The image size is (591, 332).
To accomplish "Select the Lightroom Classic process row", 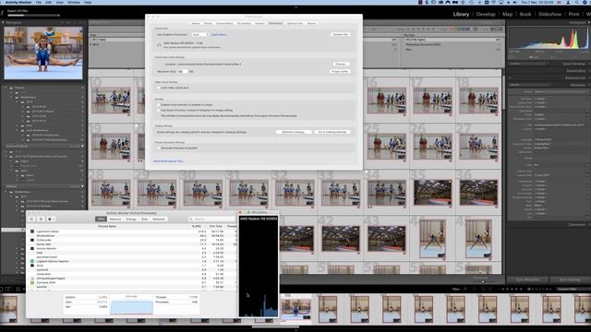I will [131, 231].
